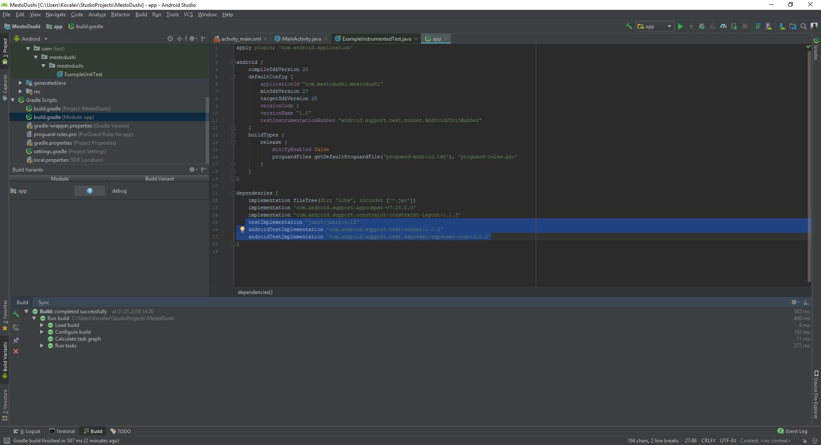
Task: Click the blue info icon in app module row
Action: (x=90, y=191)
